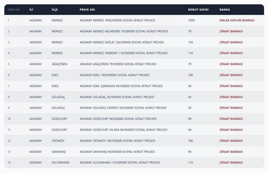Select the Aksaray Merkez Yenikent project name
This screenshot has height=173, width=269.
123,53
